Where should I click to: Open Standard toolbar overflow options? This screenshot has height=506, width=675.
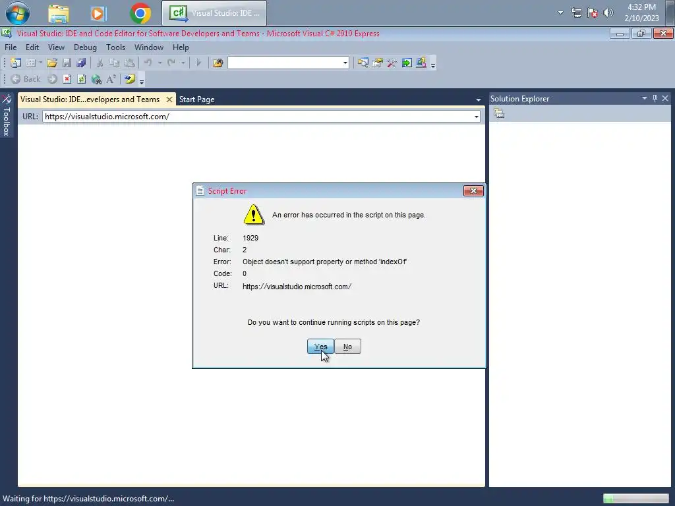pos(433,64)
